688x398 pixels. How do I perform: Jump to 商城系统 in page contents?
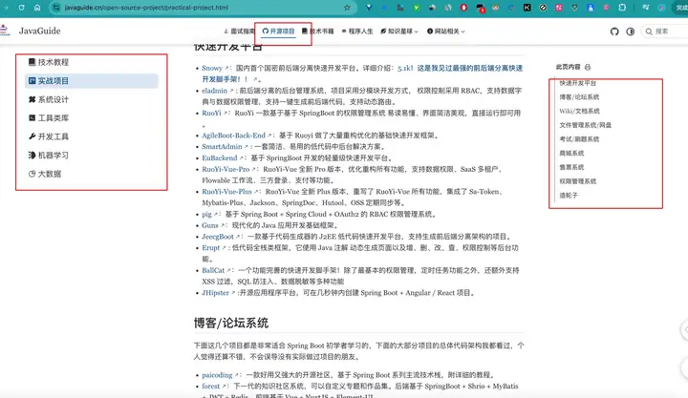pos(571,153)
